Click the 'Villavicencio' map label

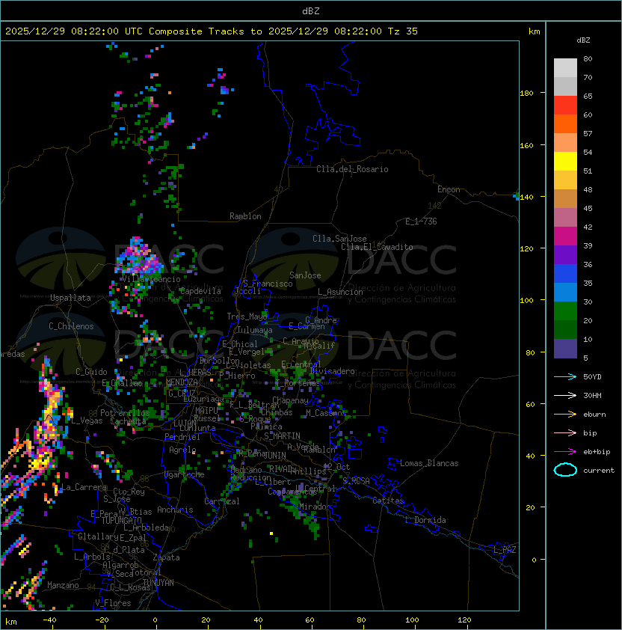[x=151, y=279]
